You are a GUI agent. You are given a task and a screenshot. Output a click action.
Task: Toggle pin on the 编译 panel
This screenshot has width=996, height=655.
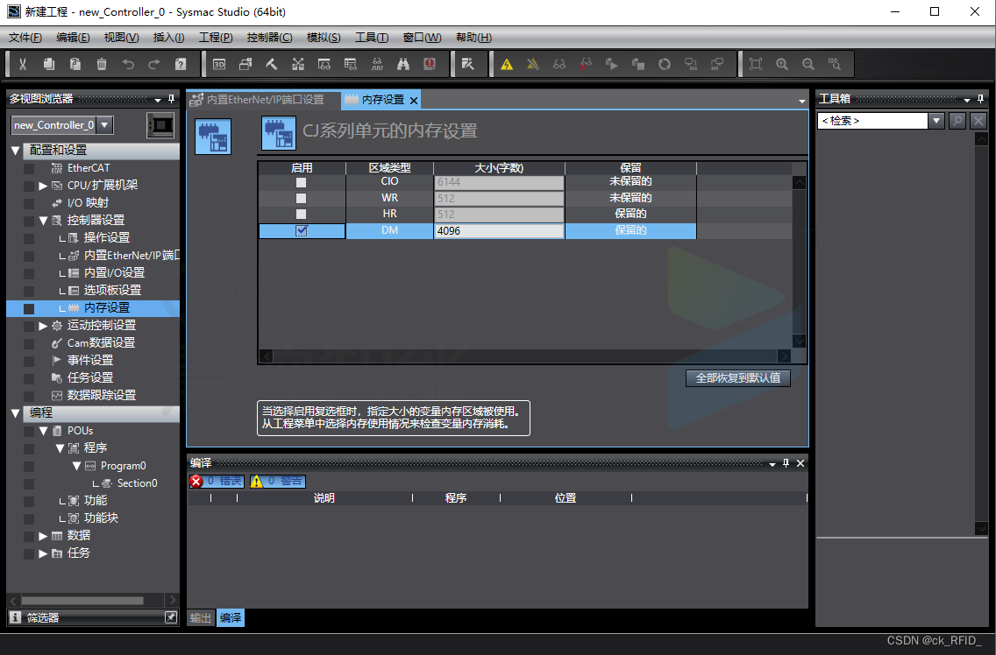tap(786, 463)
